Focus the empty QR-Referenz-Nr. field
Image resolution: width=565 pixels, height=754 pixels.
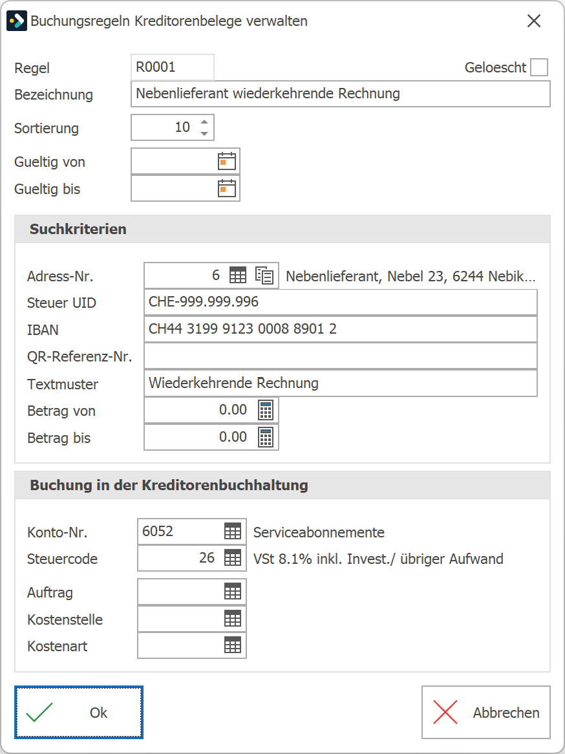(x=341, y=356)
